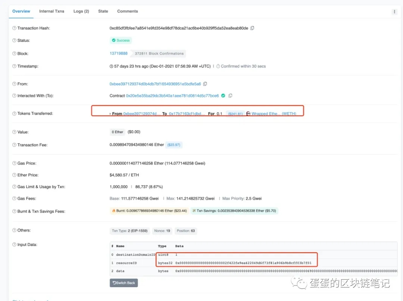Viewport: 403px width, 301px height.
Task: Open the Internal Txns tab
Action: click(x=52, y=11)
